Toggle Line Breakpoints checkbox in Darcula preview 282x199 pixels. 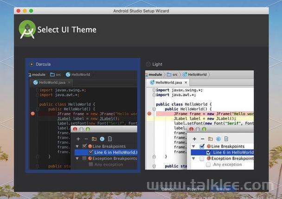(x=84, y=146)
